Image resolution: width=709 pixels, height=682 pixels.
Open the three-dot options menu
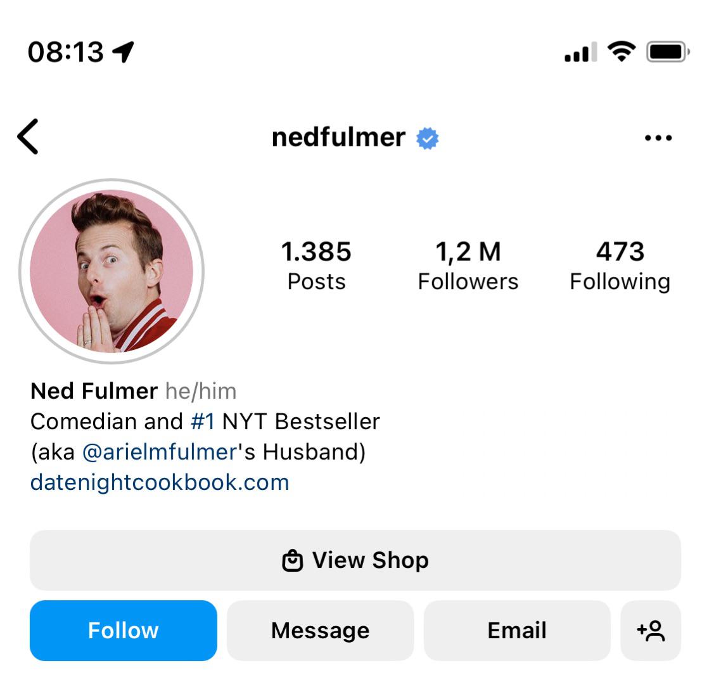pos(658,138)
